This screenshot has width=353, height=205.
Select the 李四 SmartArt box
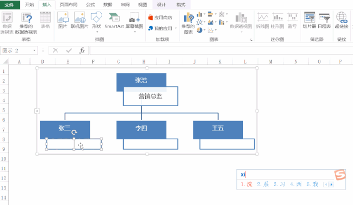(x=141, y=129)
